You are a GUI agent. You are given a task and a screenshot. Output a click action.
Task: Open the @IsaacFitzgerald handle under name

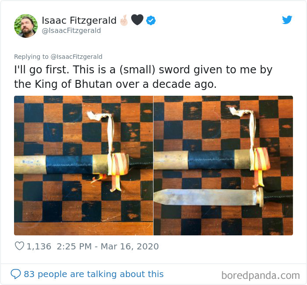pos(71,31)
